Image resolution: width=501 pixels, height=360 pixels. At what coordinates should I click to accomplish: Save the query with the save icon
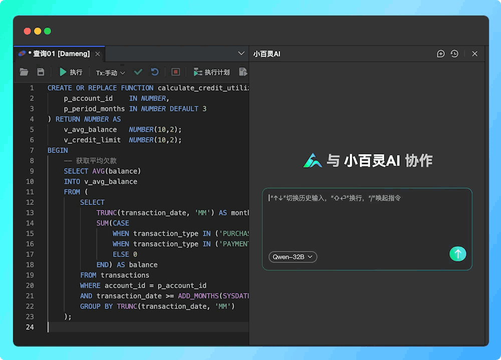point(41,71)
